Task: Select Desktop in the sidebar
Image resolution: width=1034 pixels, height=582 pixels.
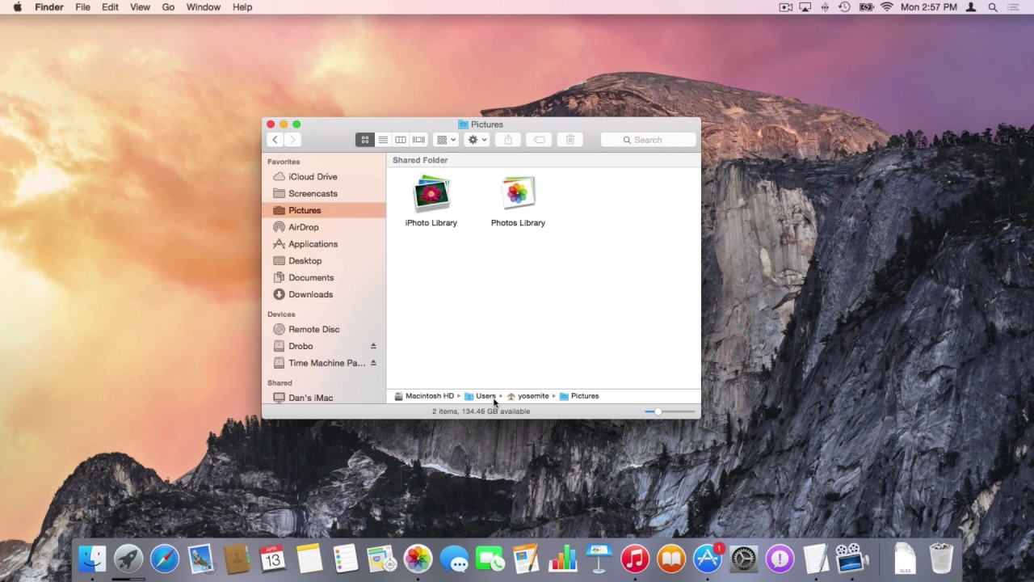Action: coord(323,261)
